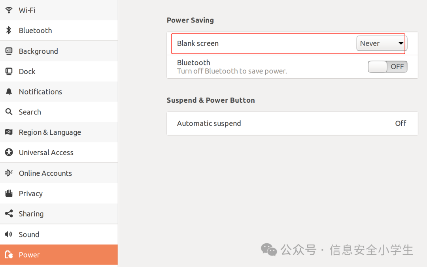Click the Automatic suspend Off value
Screen dimensions: 427x267
pyautogui.click(x=401, y=123)
